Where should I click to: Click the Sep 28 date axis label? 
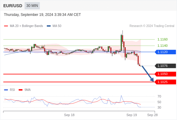coord(152,115)
